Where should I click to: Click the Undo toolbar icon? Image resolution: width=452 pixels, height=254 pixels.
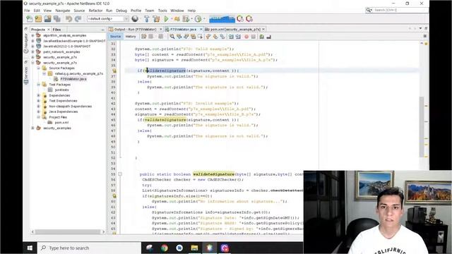69,19
